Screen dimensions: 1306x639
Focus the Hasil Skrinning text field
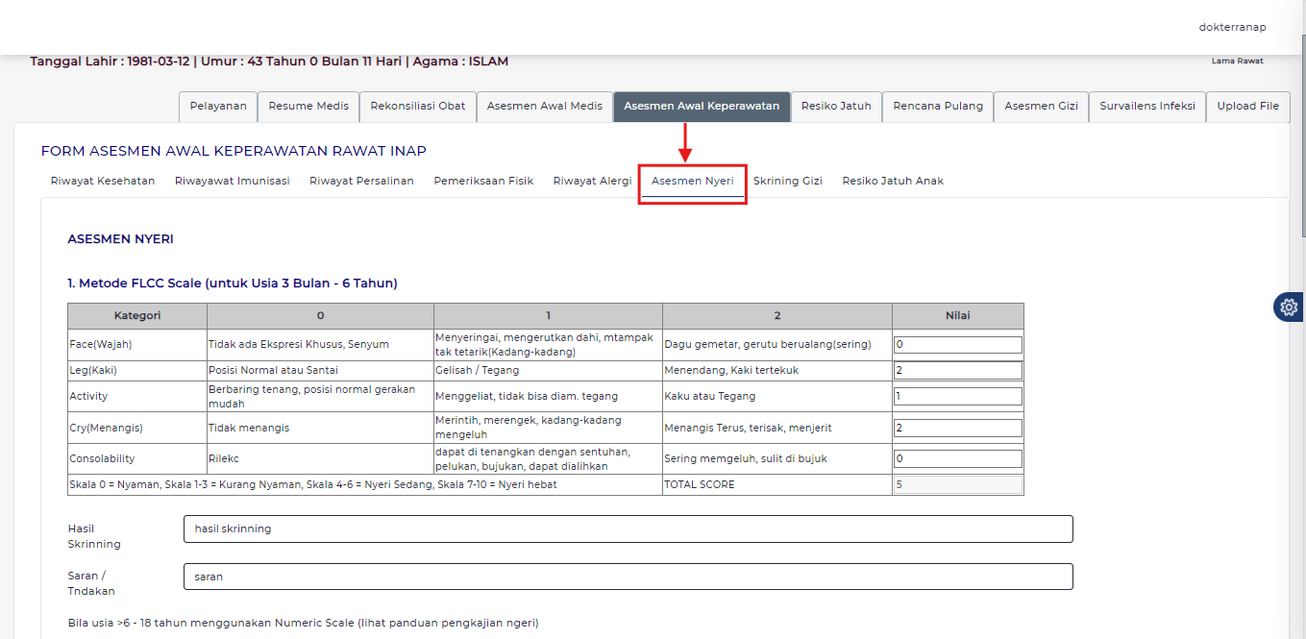tap(628, 529)
